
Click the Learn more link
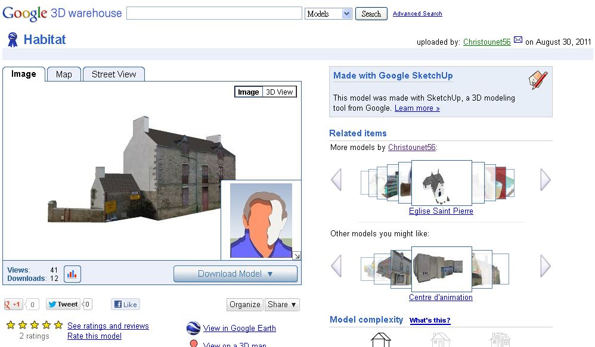(x=417, y=108)
